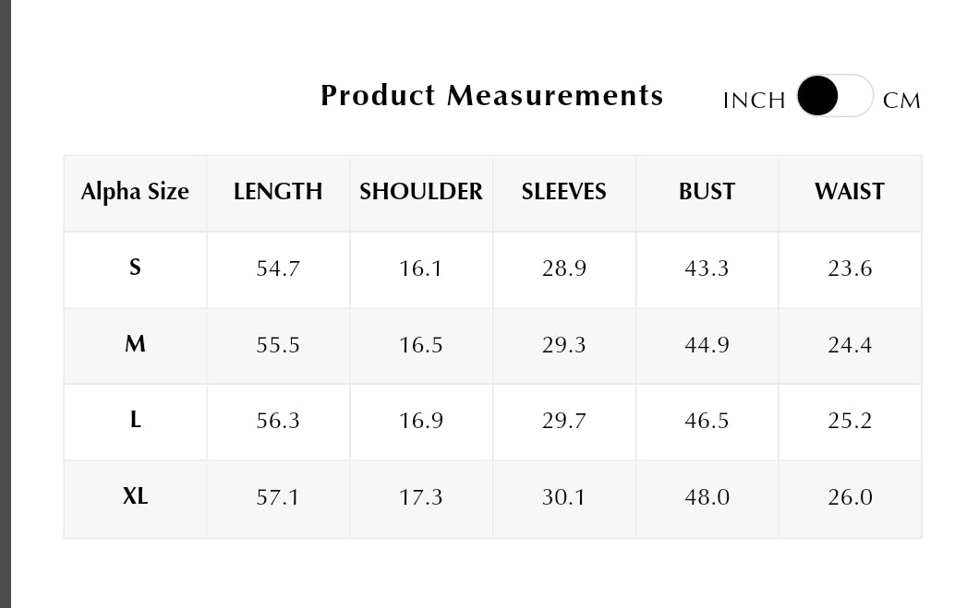Image resolution: width=967 pixels, height=608 pixels.
Task: Select the L size row label
Action: tap(135, 420)
